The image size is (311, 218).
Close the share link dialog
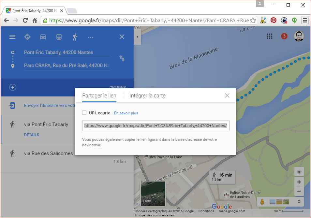click(227, 95)
